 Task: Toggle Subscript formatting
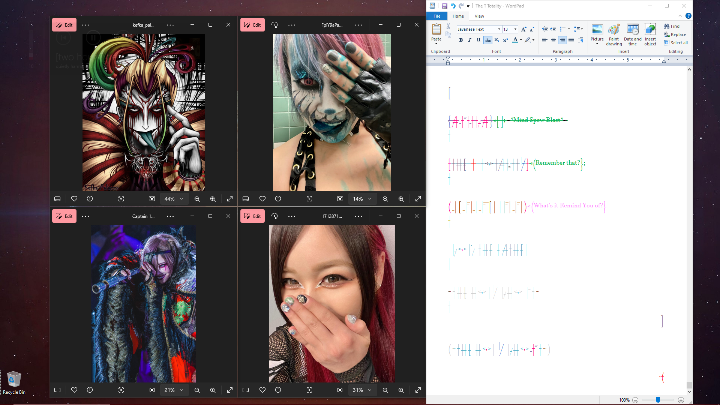[x=496, y=40]
